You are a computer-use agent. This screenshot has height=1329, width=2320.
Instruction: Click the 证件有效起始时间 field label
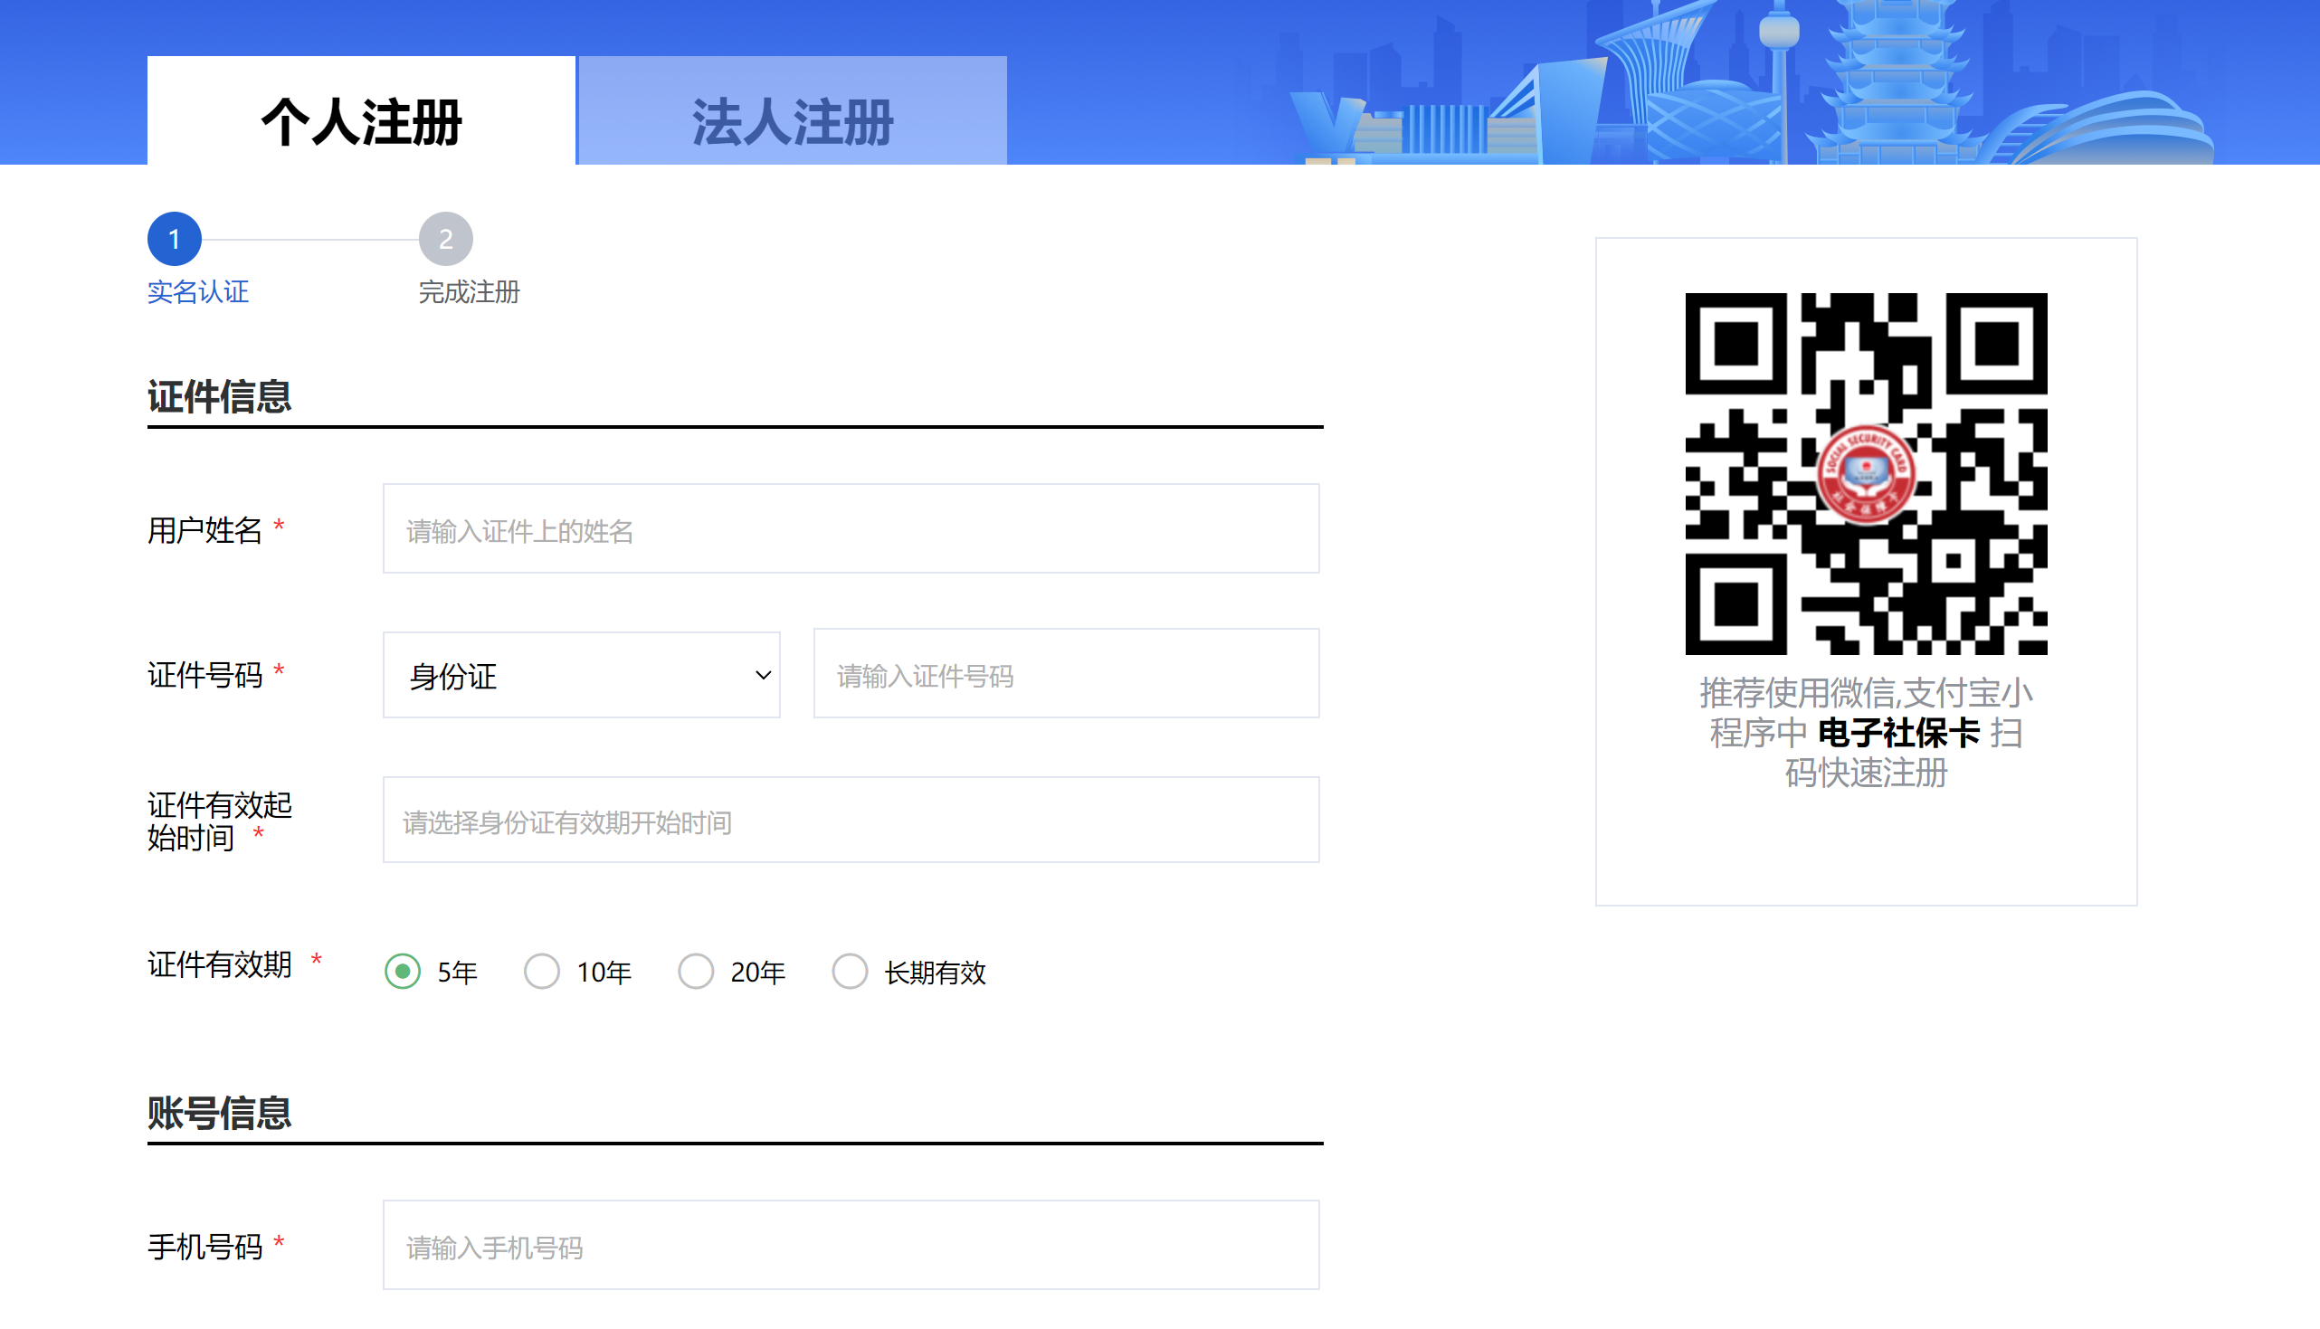[220, 821]
